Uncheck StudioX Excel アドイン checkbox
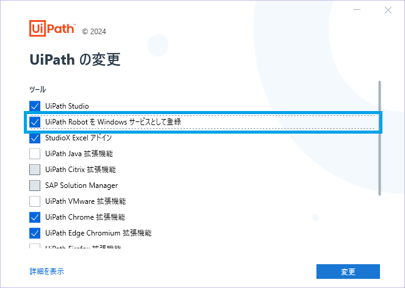Image resolution: width=405 pixels, height=288 pixels. click(x=35, y=138)
